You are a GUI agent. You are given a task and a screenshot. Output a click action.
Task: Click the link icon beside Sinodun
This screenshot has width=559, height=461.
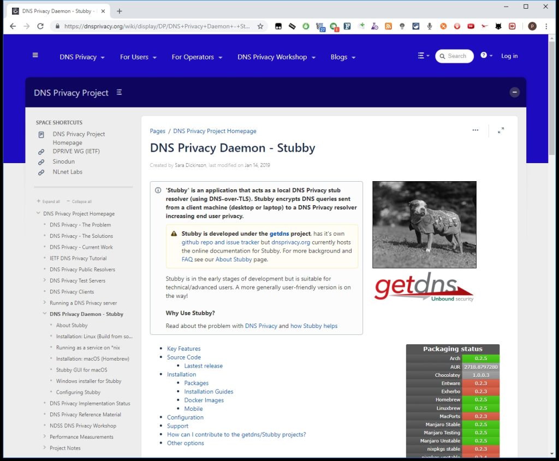[x=41, y=162]
